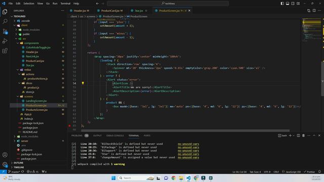The height and width of the screenshot is (182, 324).
Task: Customize layout icon in title bar
Action: pyautogui.click(x=298, y=4)
